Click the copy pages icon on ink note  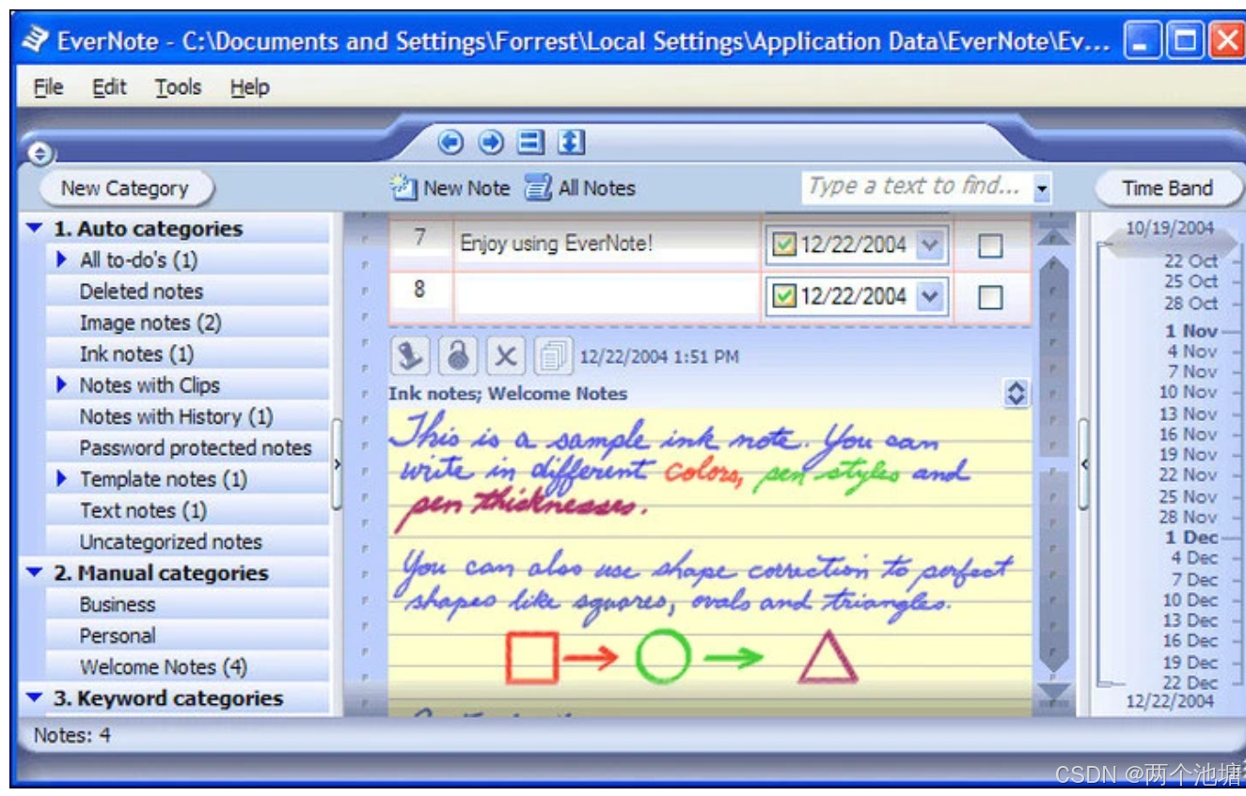tap(553, 355)
